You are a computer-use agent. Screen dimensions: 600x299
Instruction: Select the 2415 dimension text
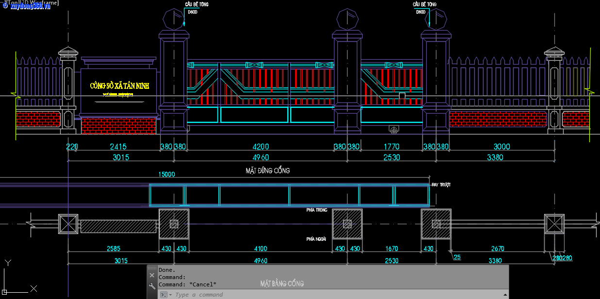pos(118,147)
